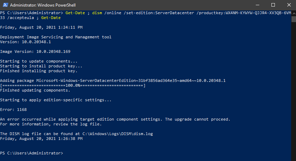Click 'Image Version: 10.0.20348.169' text
This screenshot has width=296, height=161.
pos(35,51)
